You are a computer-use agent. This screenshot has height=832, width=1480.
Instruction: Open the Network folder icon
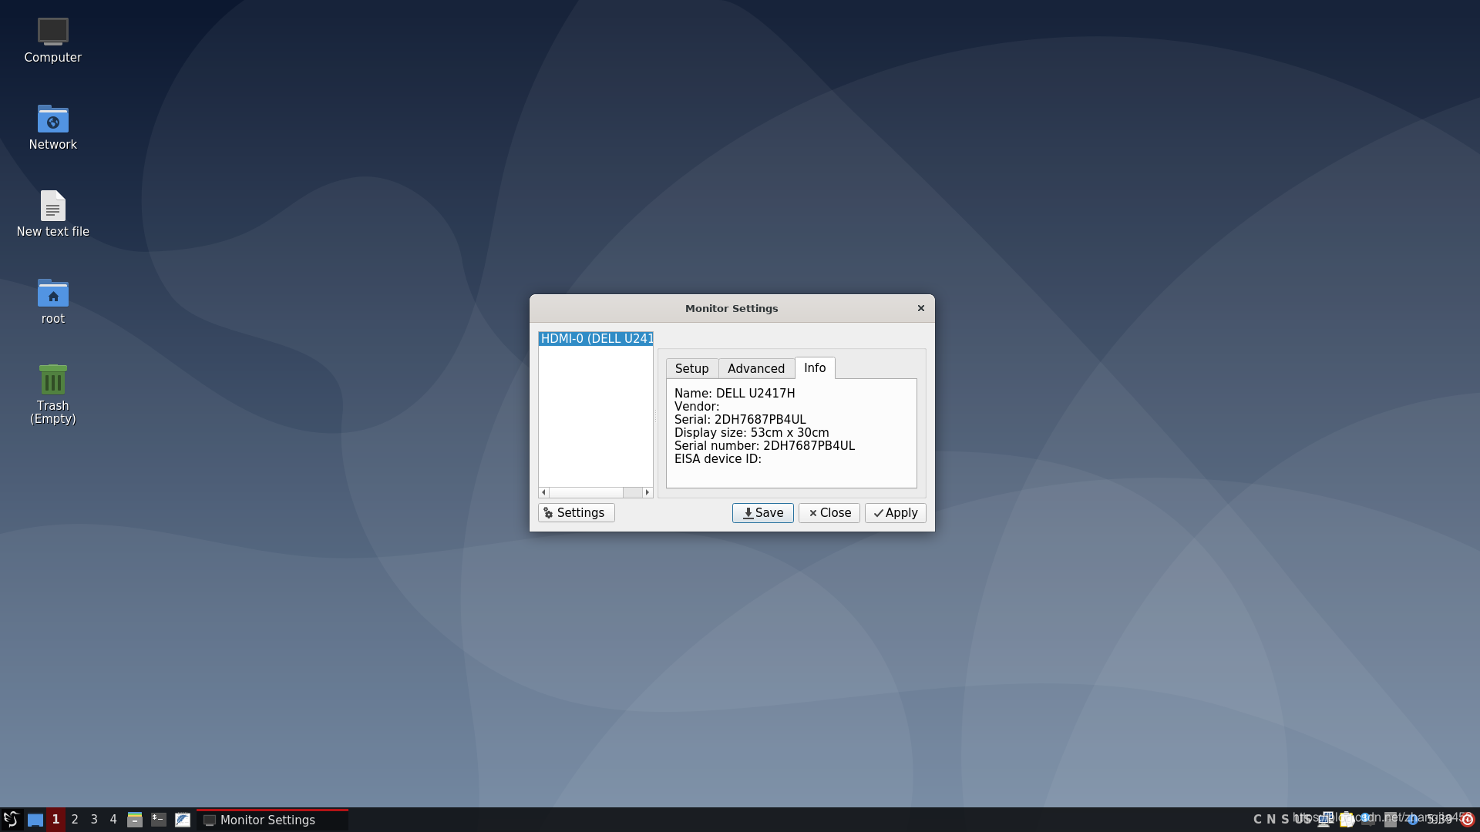[x=52, y=119]
